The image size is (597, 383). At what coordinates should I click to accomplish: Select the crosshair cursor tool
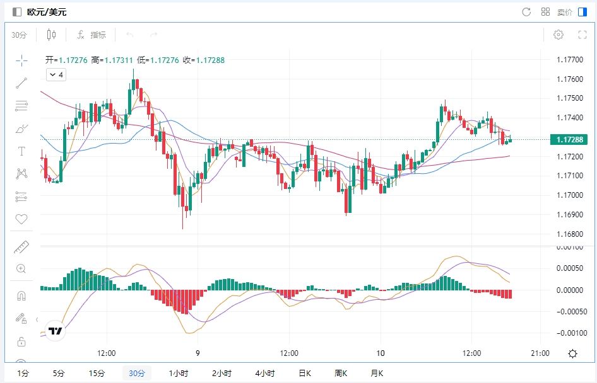pyautogui.click(x=21, y=60)
